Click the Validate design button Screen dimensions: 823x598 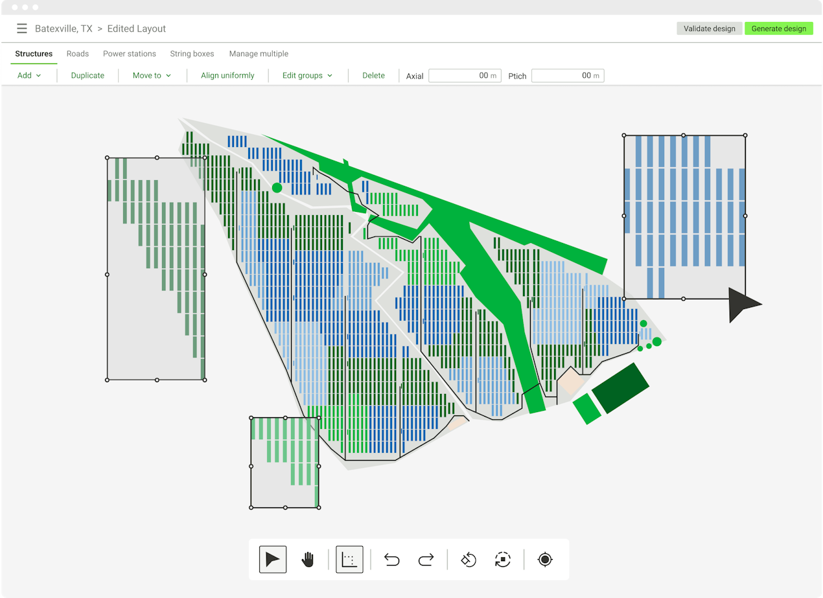pos(709,29)
